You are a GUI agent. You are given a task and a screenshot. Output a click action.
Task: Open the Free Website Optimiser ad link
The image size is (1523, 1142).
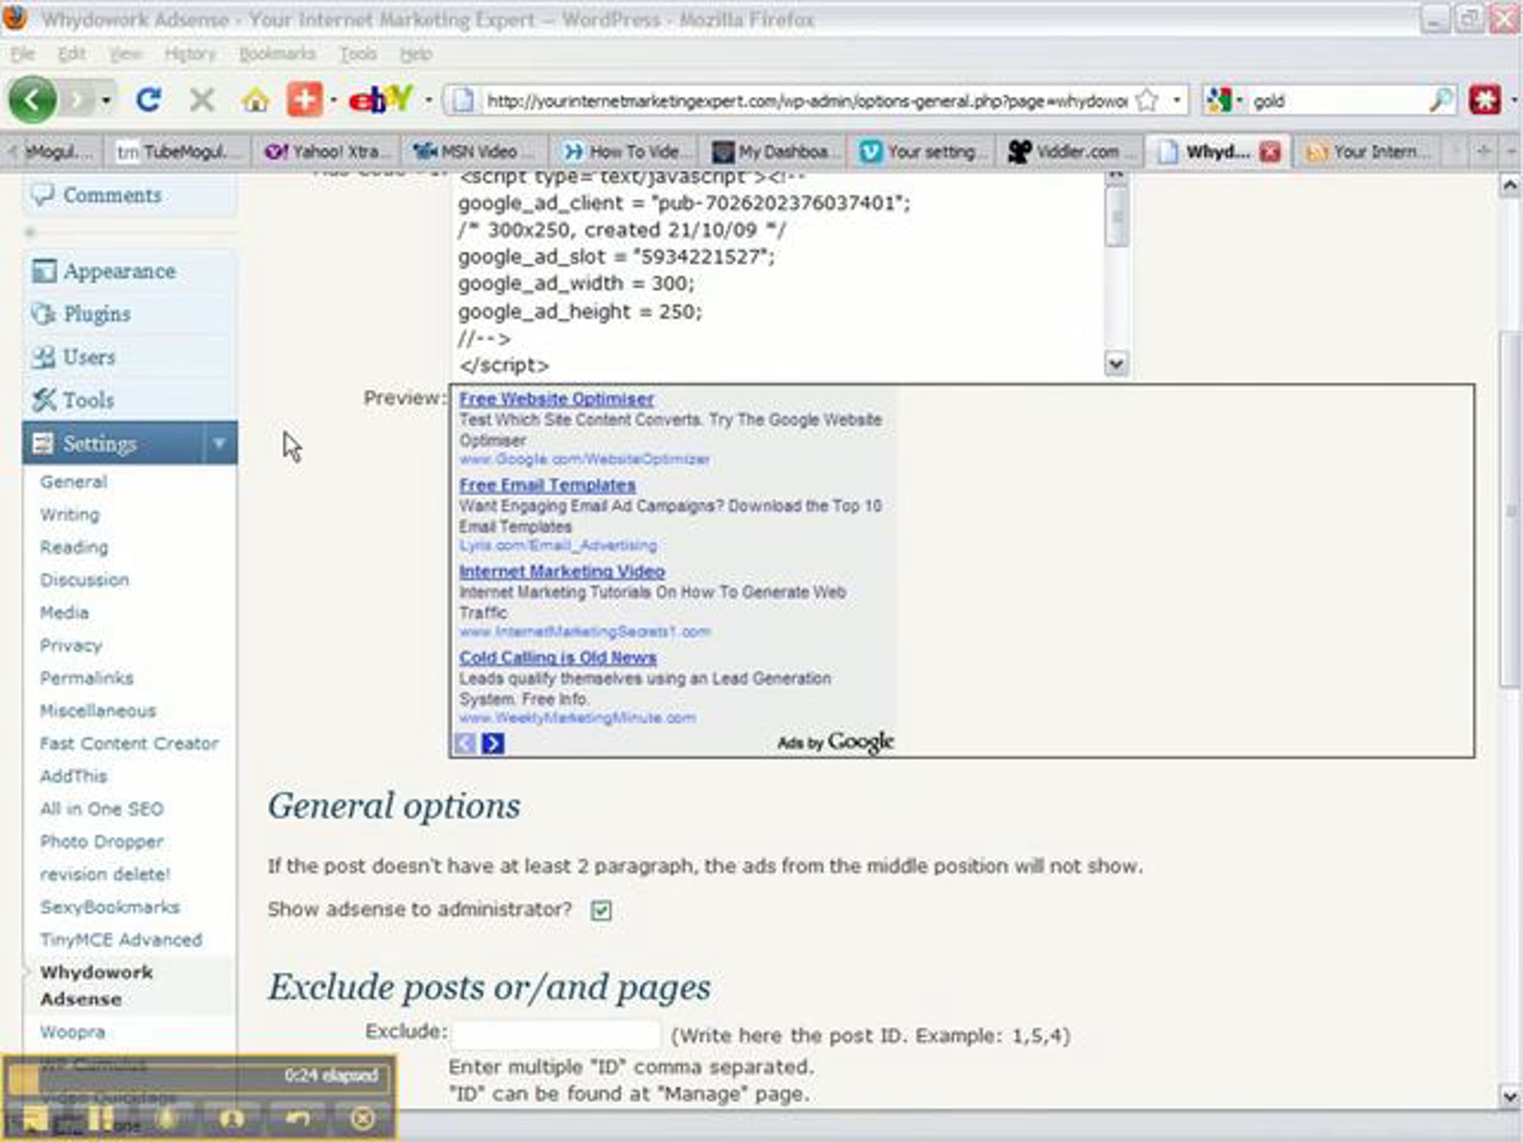[x=557, y=398]
